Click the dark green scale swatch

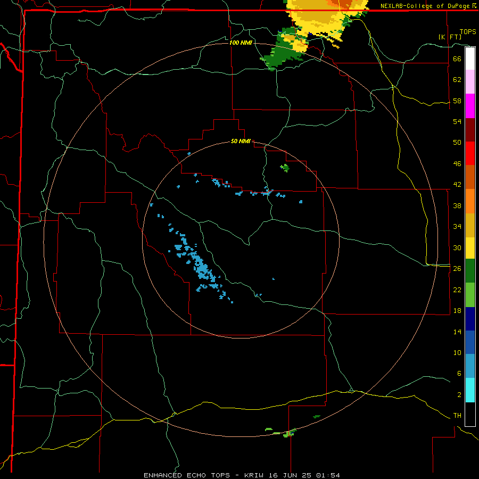tap(470, 271)
